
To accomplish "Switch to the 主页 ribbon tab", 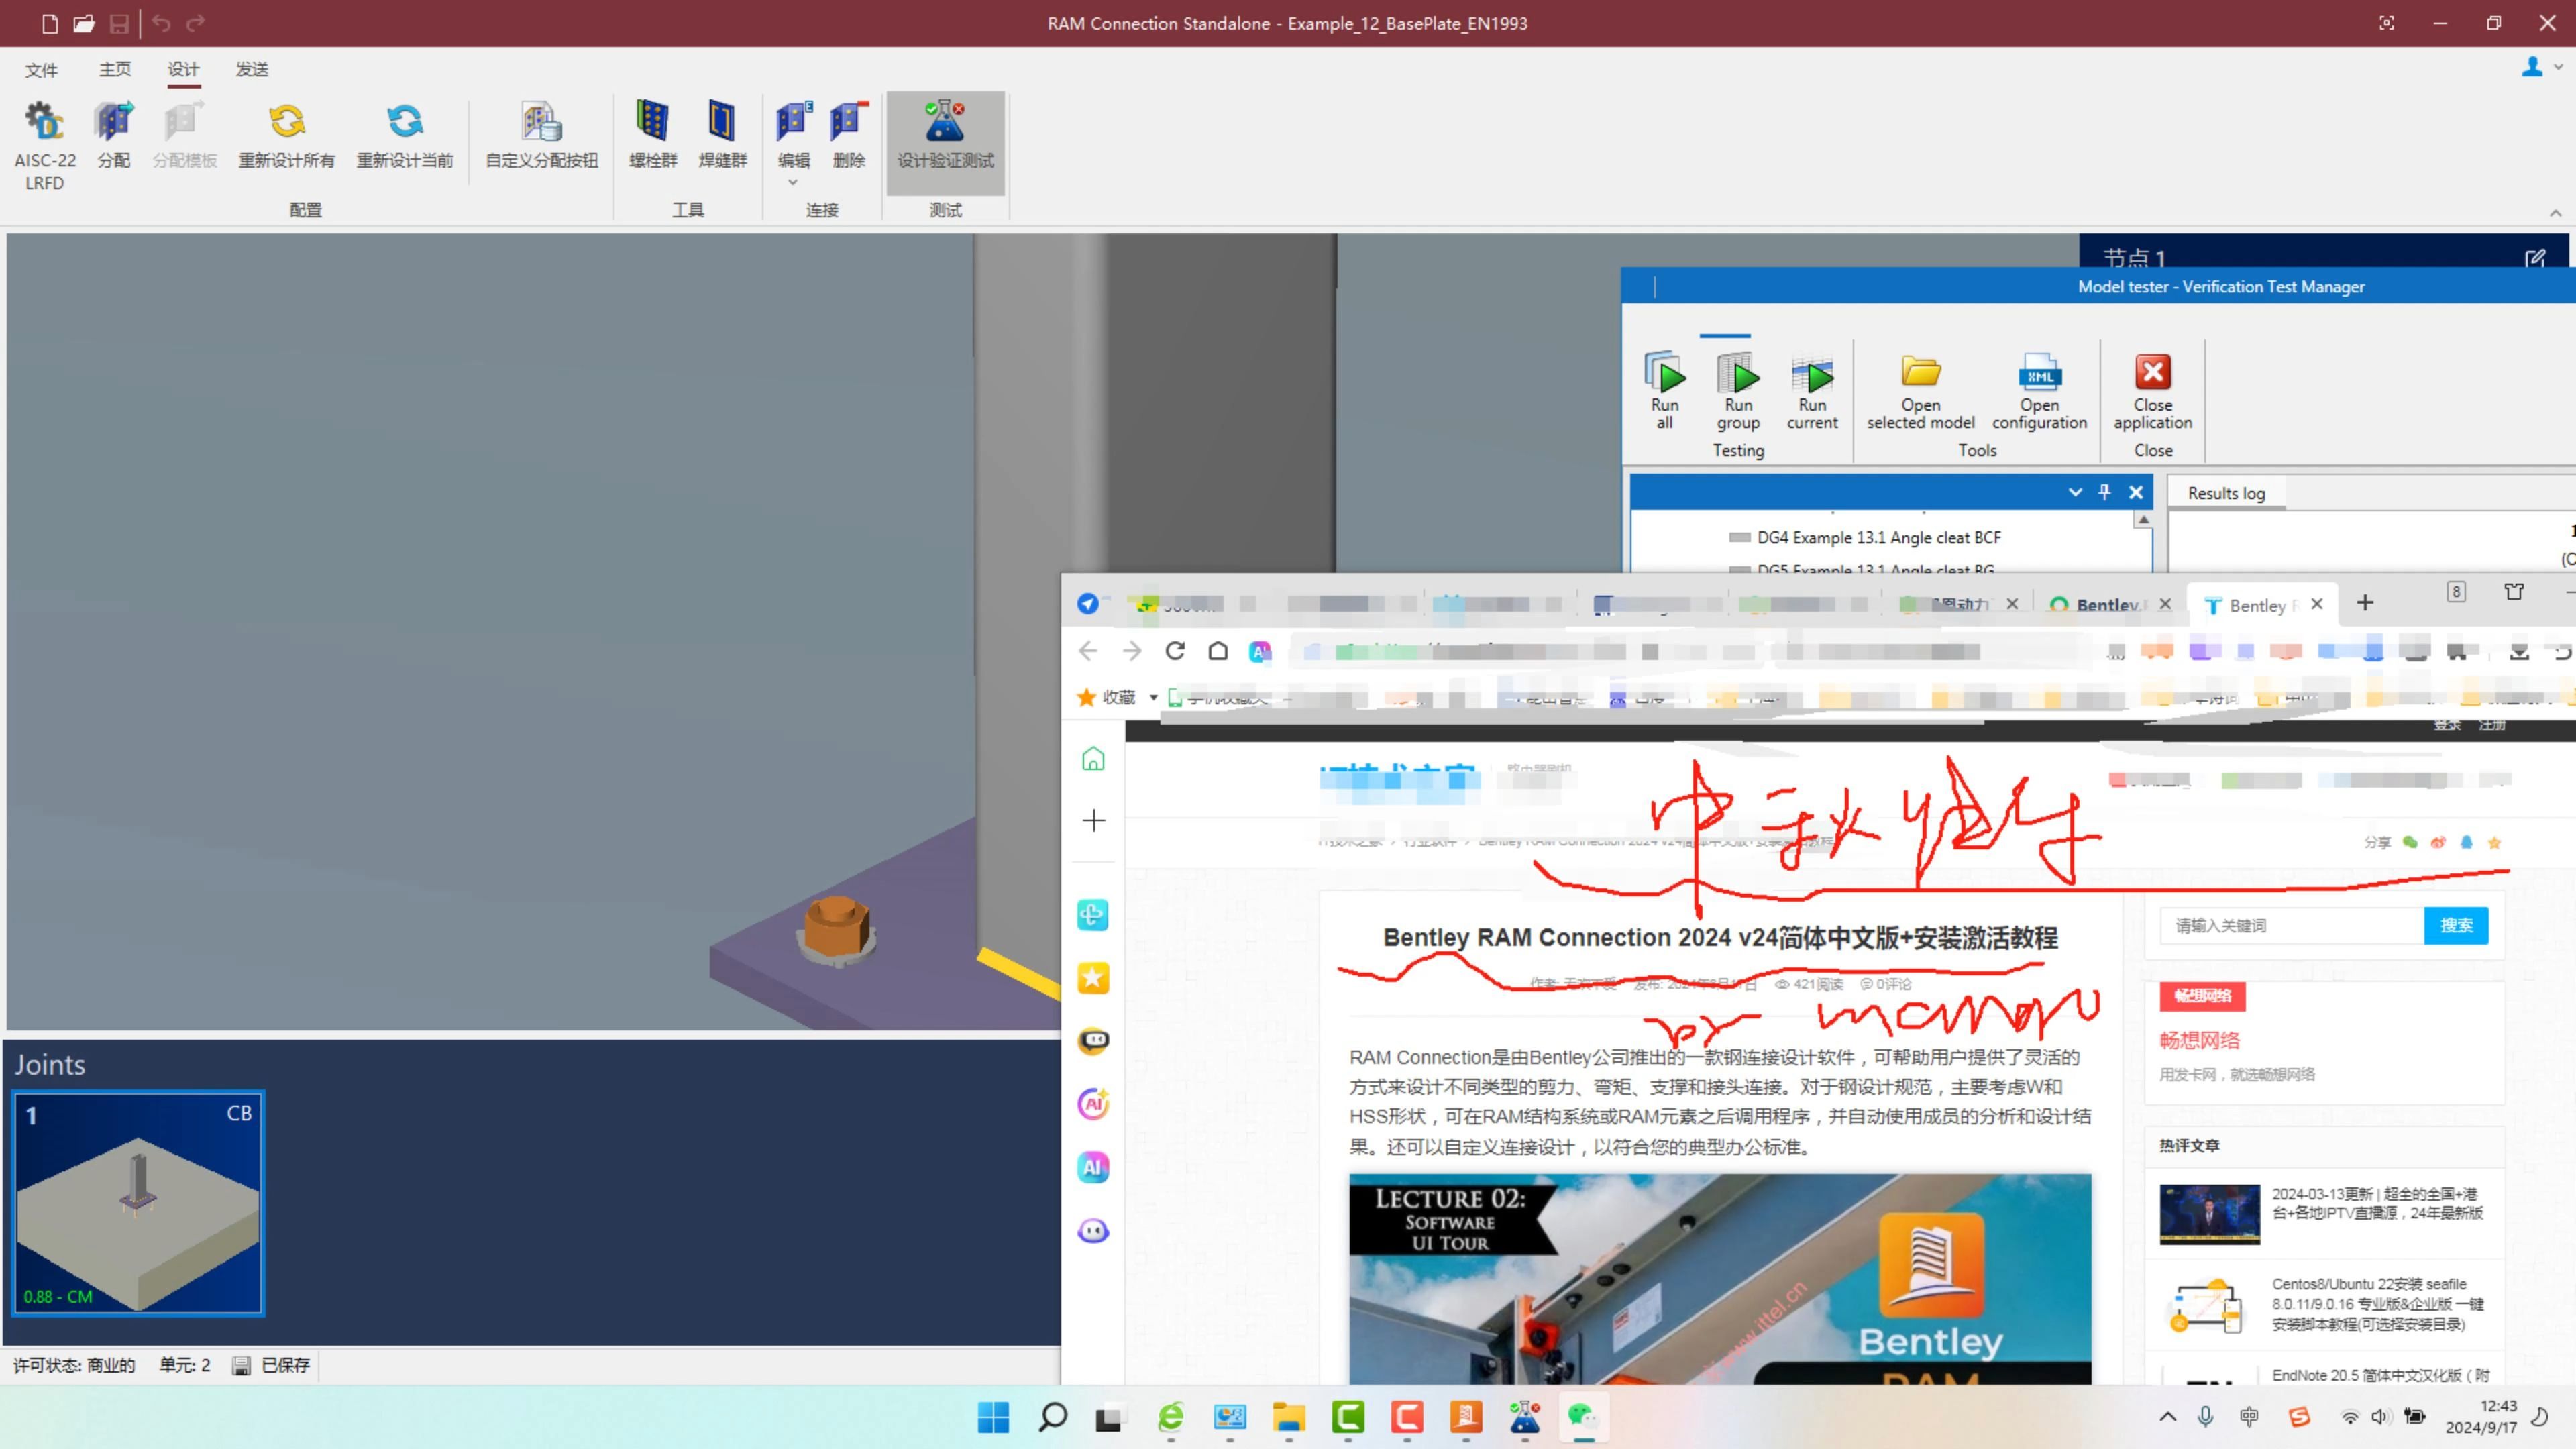I will tap(115, 69).
